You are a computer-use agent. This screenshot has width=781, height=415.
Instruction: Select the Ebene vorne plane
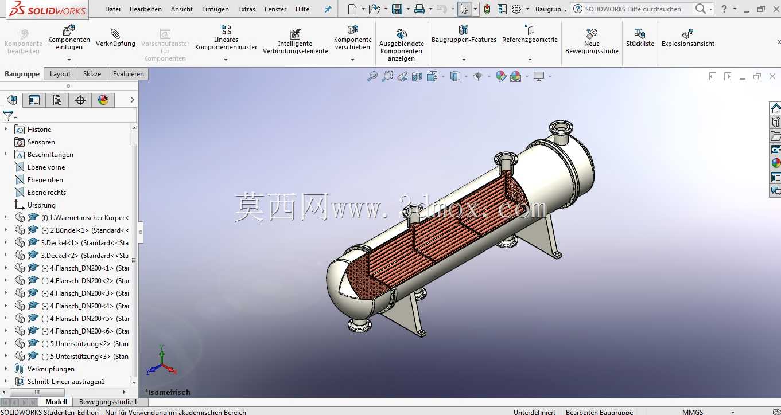pyautogui.click(x=46, y=167)
